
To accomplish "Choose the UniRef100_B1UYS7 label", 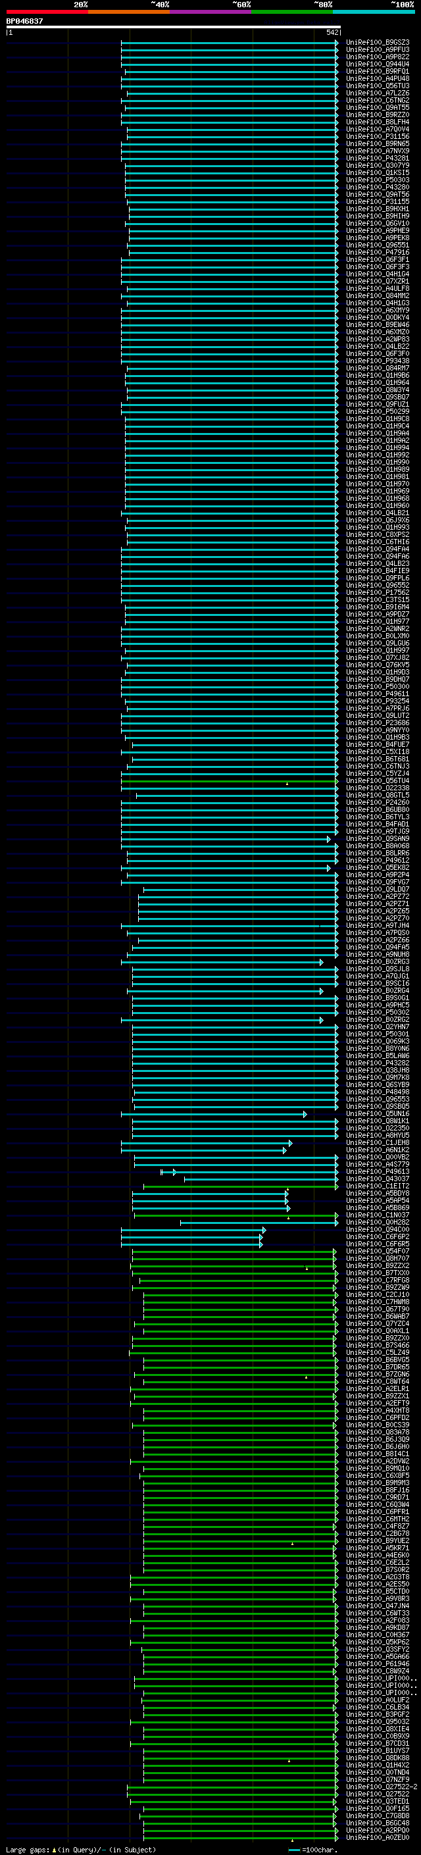I will [x=378, y=1750].
